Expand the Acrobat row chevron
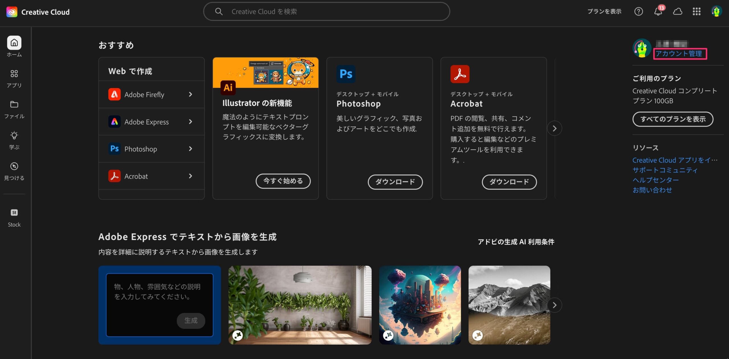 (191, 176)
